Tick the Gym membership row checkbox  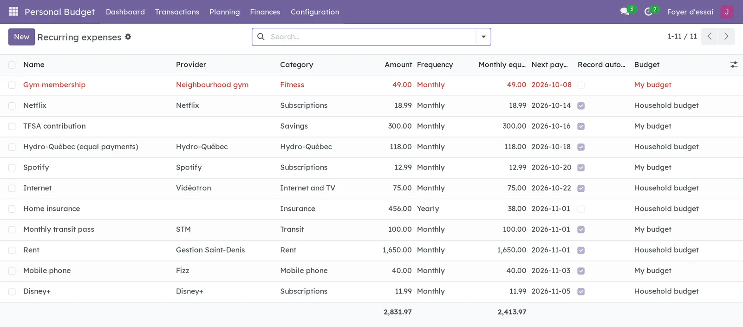pyautogui.click(x=12, y=85)
